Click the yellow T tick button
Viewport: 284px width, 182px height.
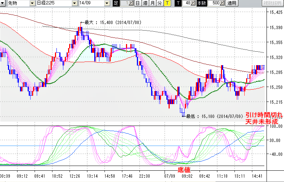tap(167, 3)
